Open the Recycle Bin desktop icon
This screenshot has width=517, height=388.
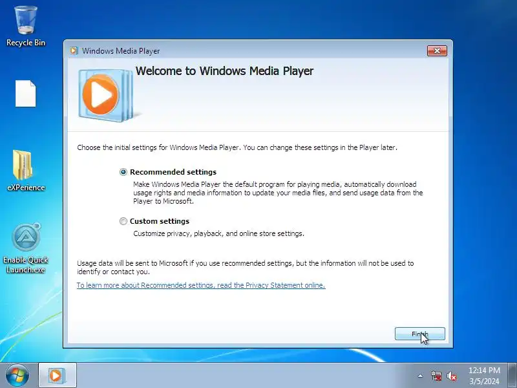(x=26, y=27)
